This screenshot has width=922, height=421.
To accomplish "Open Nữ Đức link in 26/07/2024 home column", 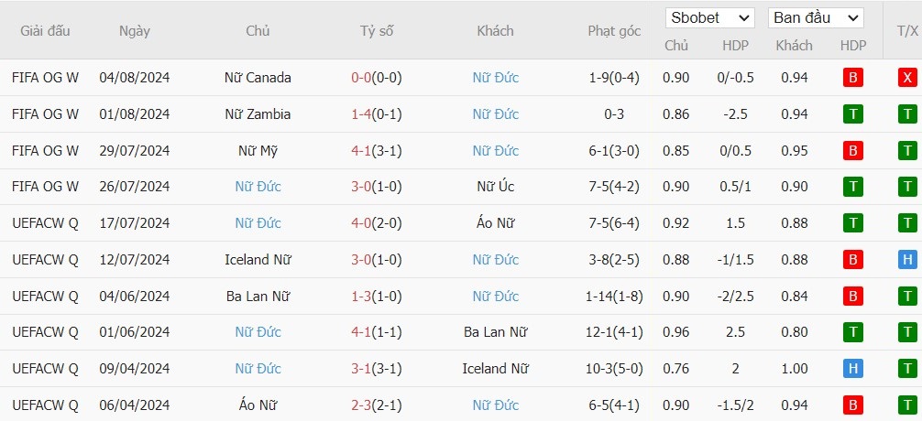I will 258,187.
